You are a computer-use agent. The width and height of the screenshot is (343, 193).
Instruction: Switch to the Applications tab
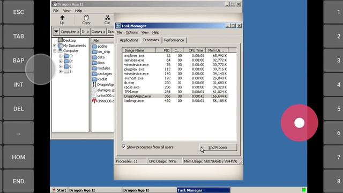(129, 40)
